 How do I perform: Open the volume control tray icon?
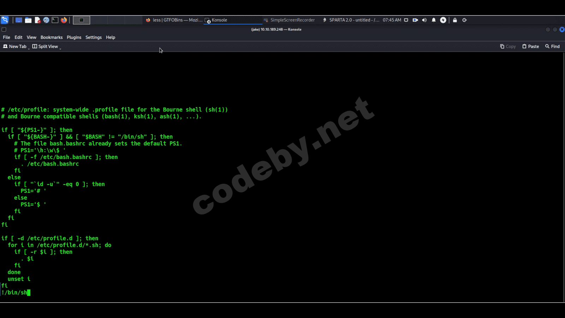[x=424, y=20]
